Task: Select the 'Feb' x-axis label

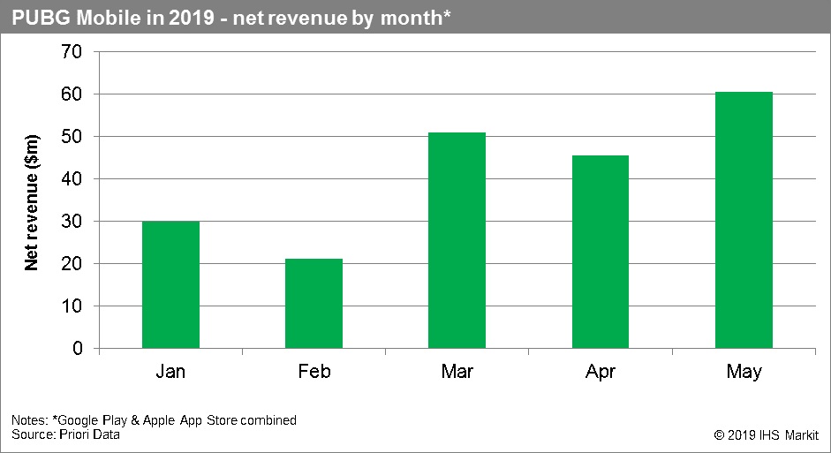Action: click(314, 372)
